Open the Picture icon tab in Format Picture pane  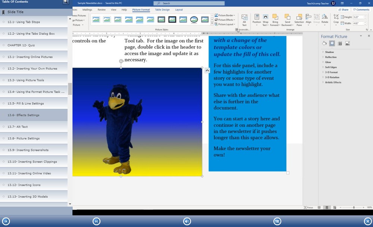[x=348, y=44]
